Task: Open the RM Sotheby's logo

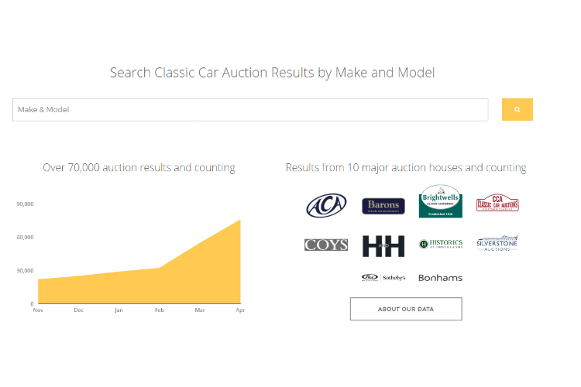Action: tap(383, 277)
